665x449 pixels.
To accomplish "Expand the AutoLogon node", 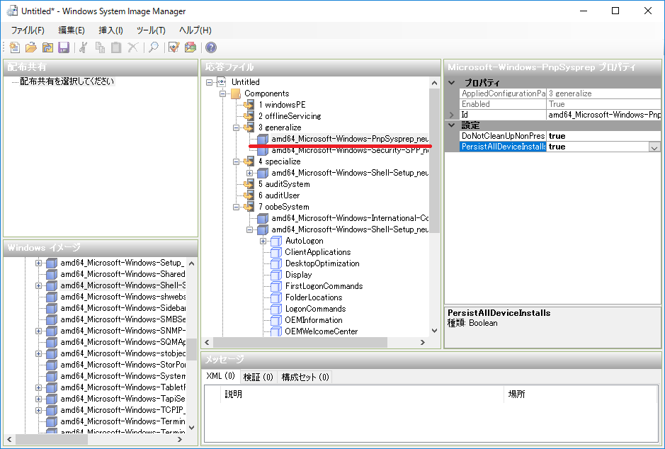I will [x=263, y=241].
